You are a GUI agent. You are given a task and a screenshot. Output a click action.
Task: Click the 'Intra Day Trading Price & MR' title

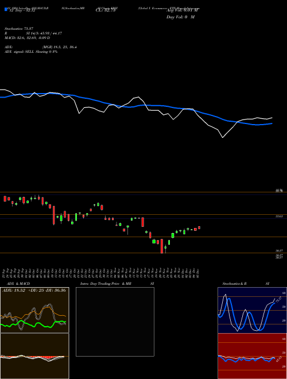pos(106,284)
